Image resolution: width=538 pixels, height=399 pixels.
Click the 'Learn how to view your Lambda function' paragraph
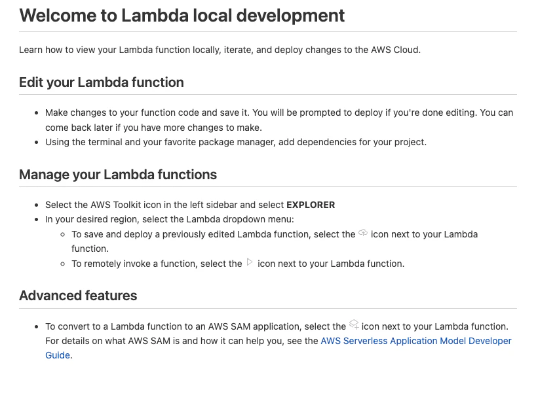220,50
